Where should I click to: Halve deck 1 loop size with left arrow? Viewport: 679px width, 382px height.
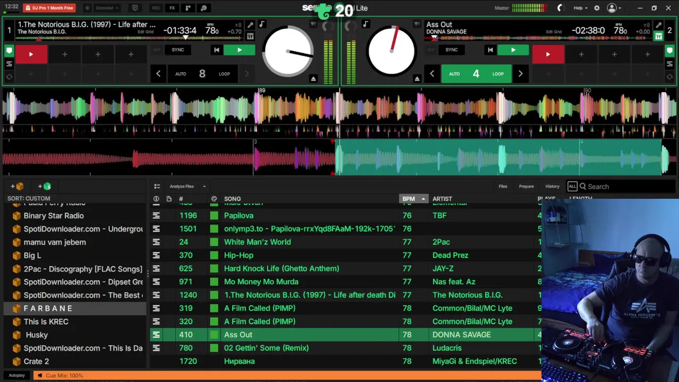[158, 74]
